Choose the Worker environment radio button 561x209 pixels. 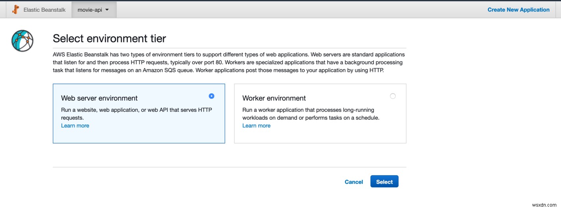[x=393, y=96]
